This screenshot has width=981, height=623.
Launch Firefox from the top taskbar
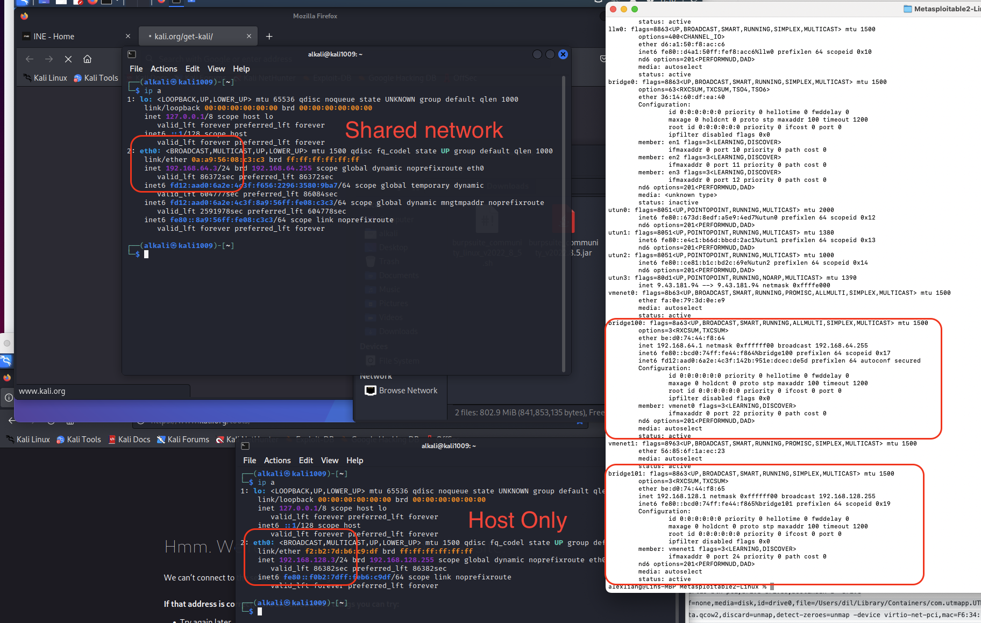(x=93, y=3)
